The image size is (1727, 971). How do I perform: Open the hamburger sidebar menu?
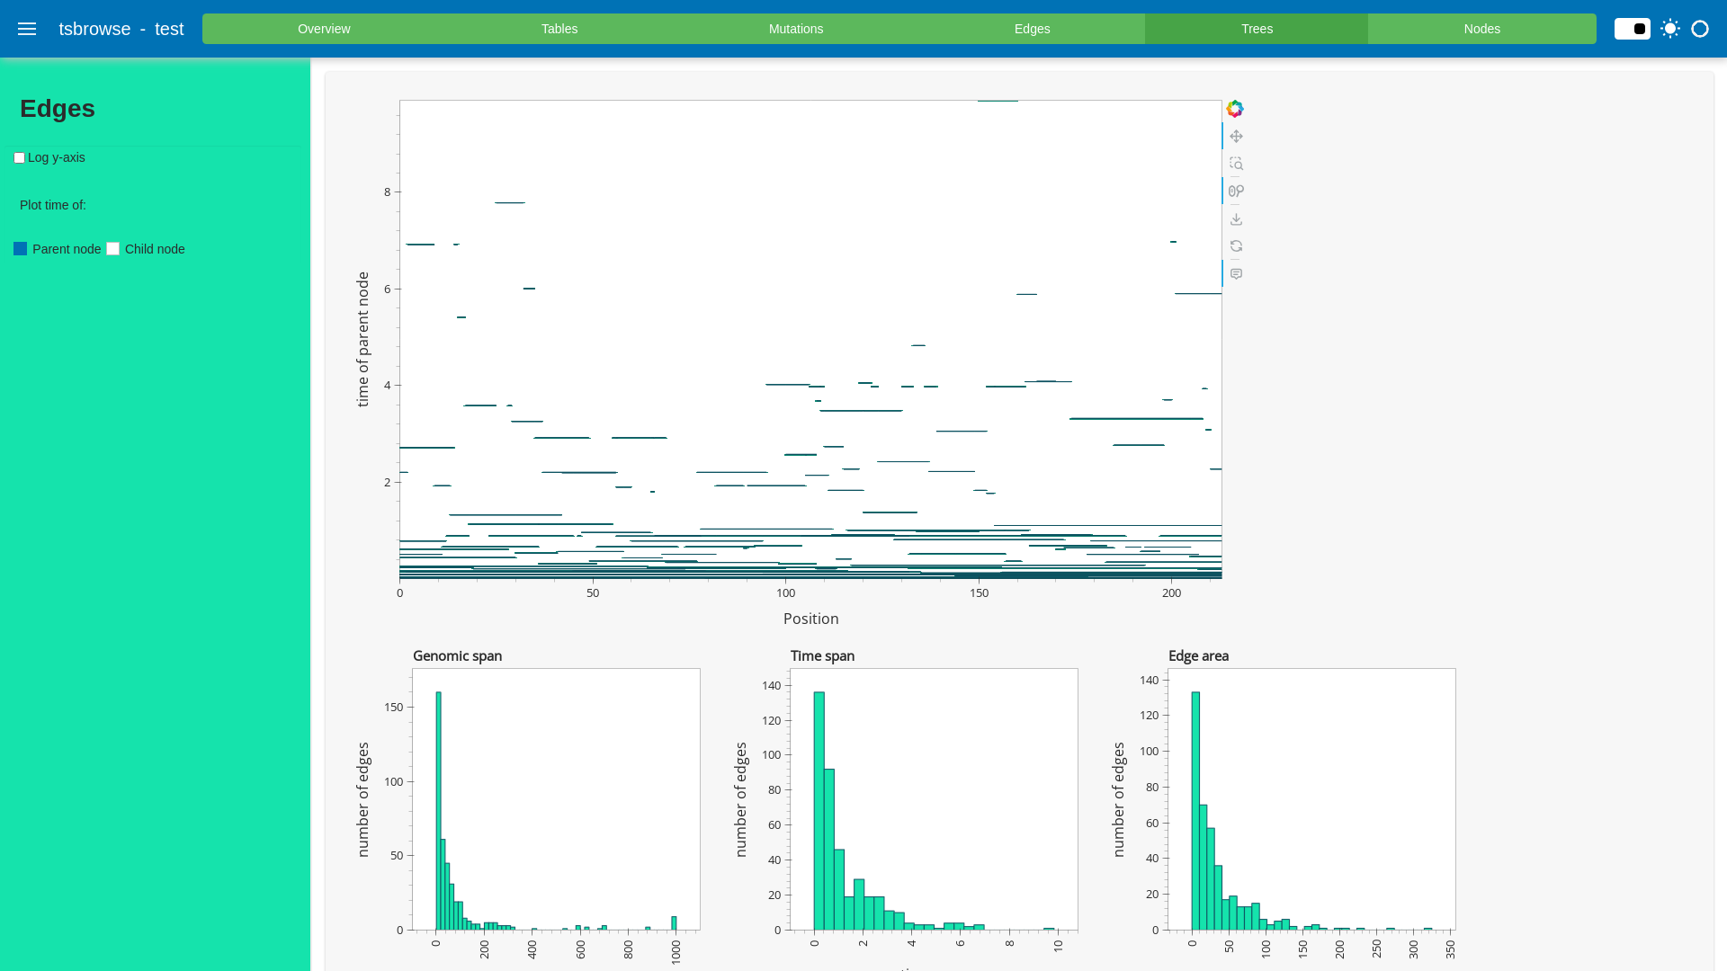point(27,29)
